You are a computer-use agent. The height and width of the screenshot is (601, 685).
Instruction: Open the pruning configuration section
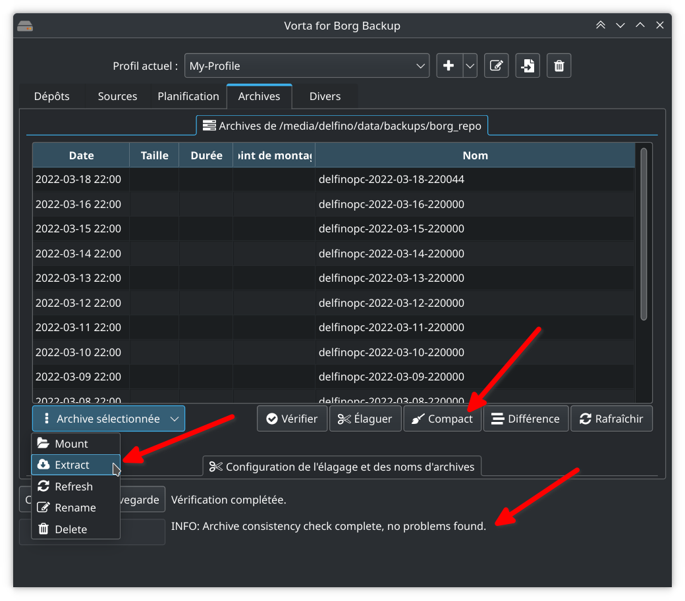point(342,466)
